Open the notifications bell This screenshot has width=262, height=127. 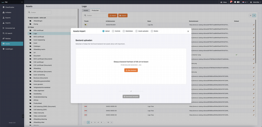coord(231,2)
